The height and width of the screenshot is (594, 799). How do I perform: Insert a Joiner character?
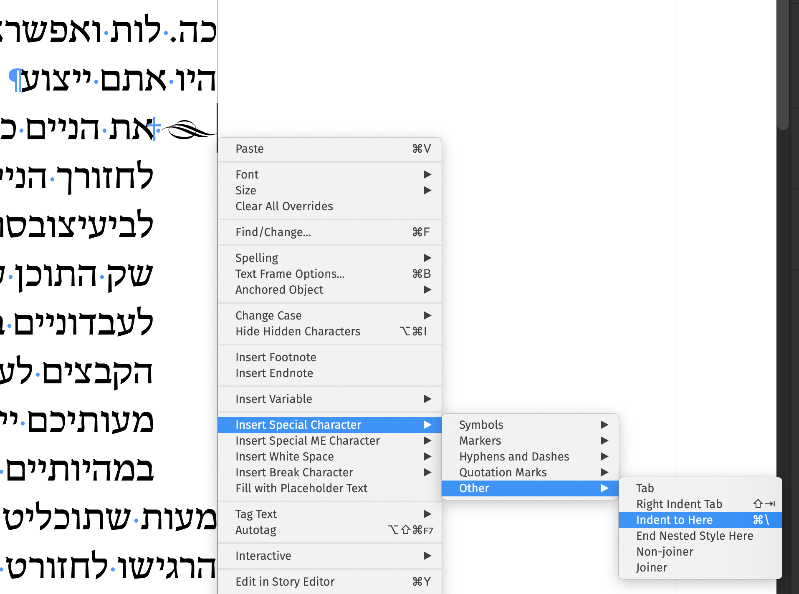click(700, 567)
